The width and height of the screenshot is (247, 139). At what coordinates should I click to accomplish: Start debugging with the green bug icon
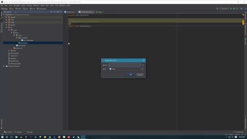click(x=234, y=8)
